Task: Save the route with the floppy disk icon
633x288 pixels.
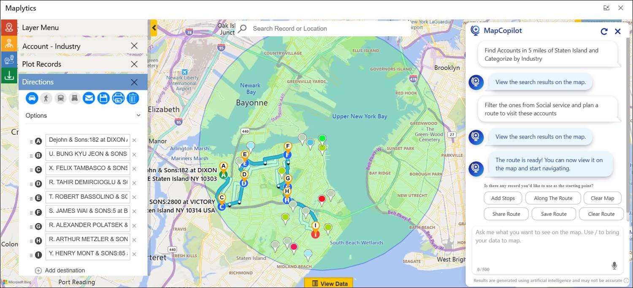Action: tap(103, 98)
